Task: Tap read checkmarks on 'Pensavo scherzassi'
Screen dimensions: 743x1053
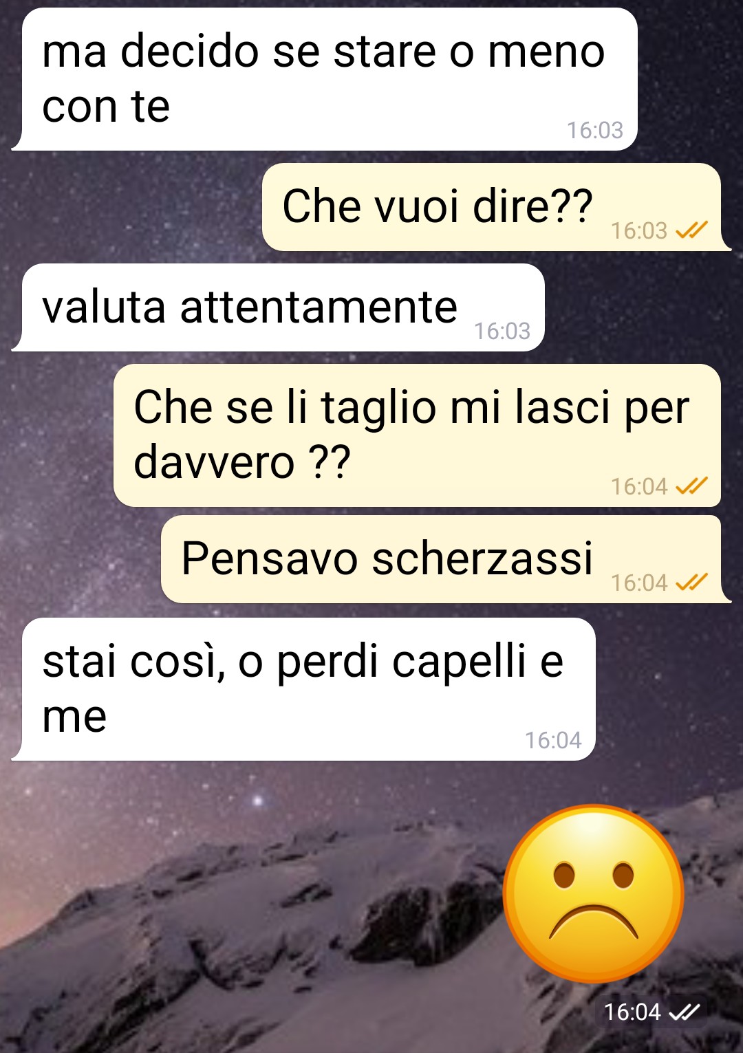Action: pos(691,583)
